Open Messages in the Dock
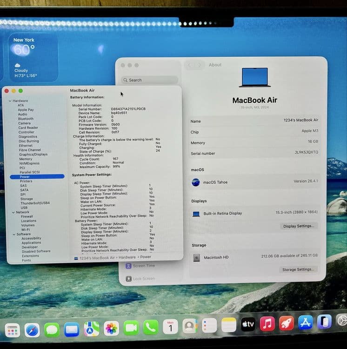The width and height of the screenshot is (347, 349). pyautogui.click(x=52, y=329)
